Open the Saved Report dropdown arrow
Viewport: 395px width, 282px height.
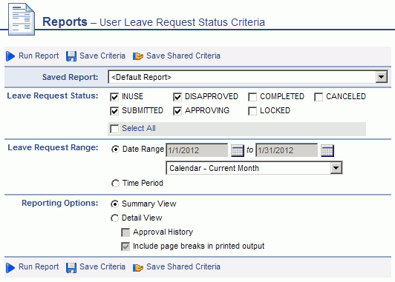tap(381, 77)
